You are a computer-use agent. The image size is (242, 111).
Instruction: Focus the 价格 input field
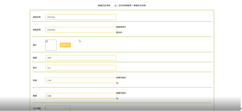click(x=81, y=80)
